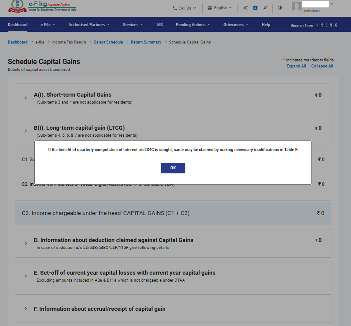Click the Collapse All link
The width and height of the screenshot is (351, 326).
[x=322, y=66]
